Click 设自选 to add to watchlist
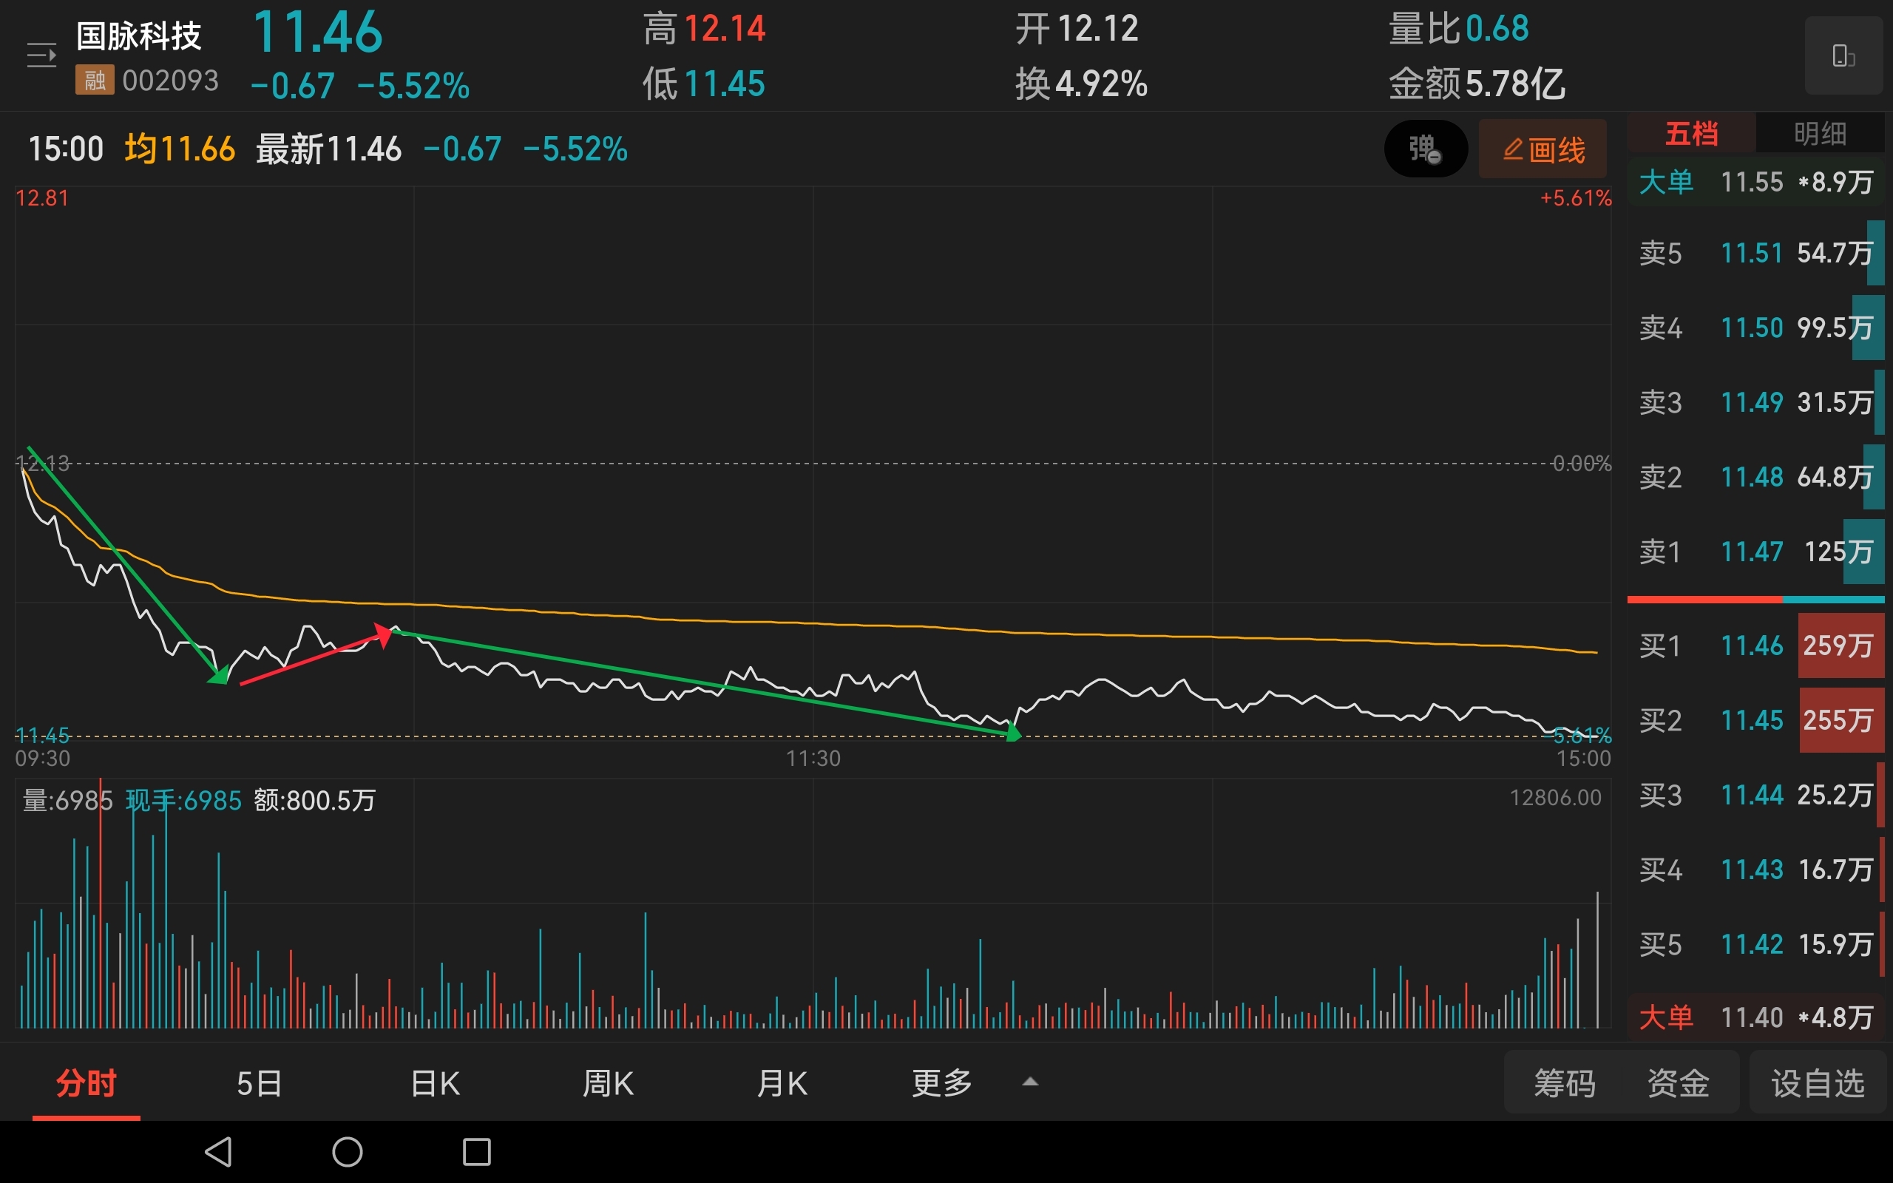Image resolution: width=1893 pixels, height=1183 pixels. 1818,1084
